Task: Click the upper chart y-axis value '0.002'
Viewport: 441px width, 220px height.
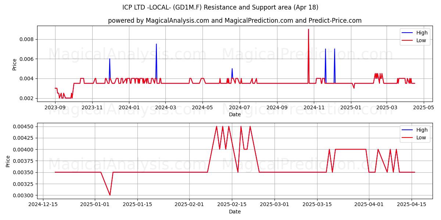Action: click(27, 98)
